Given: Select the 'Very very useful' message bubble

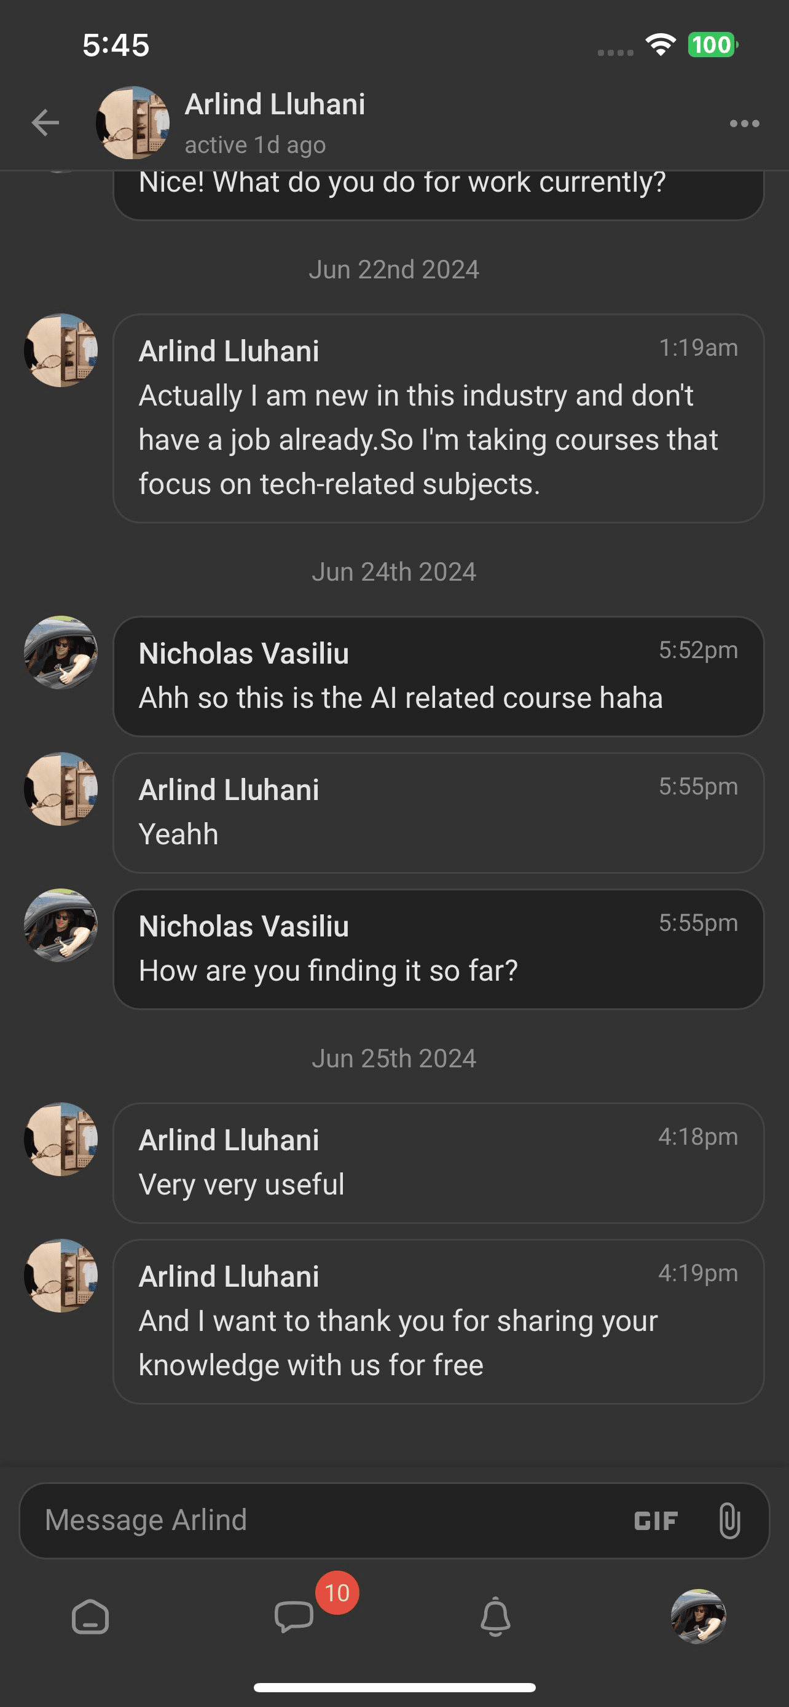Looking at the screenshot, I should 438,1163.
